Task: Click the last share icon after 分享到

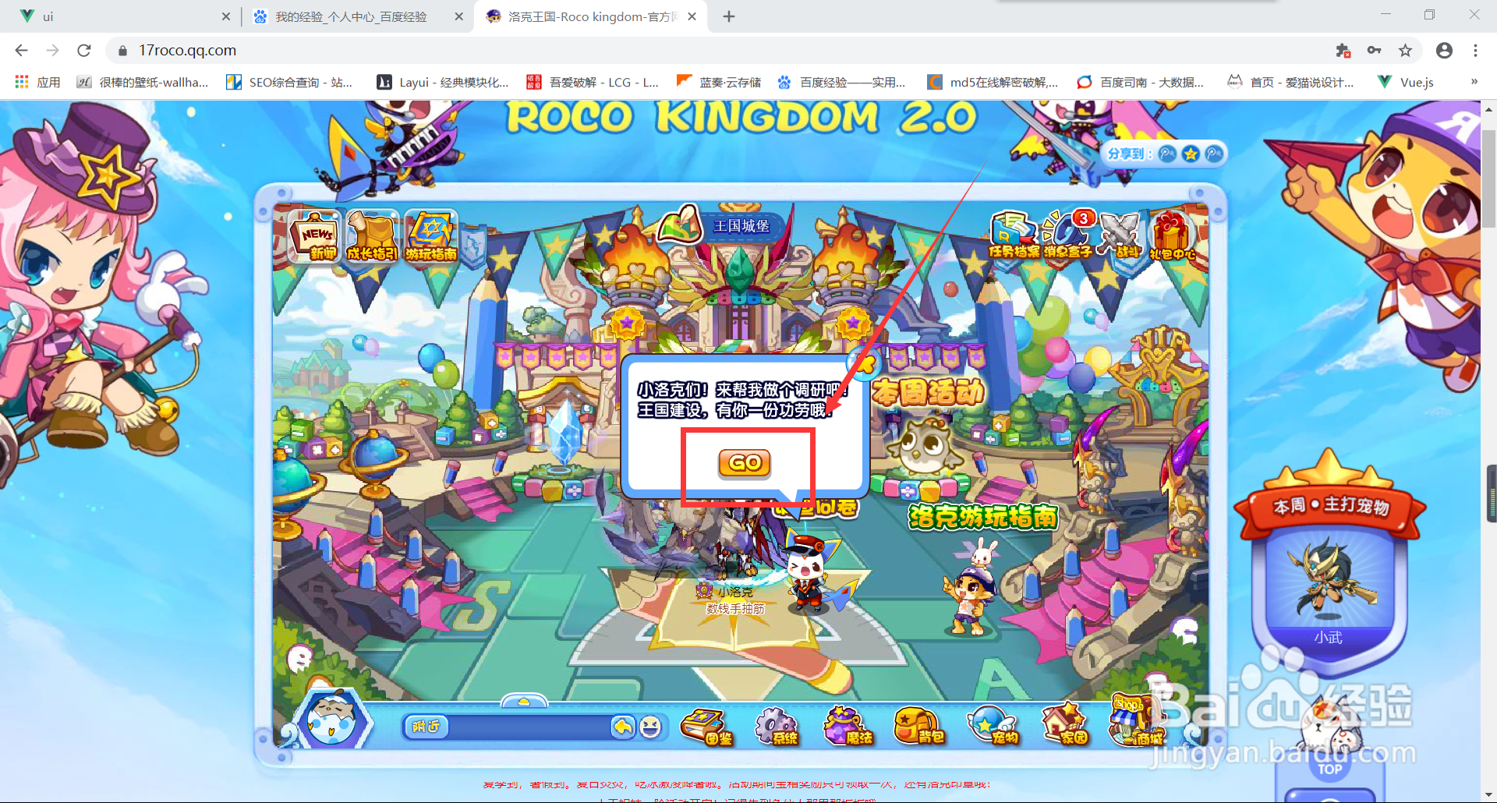Action: click(1214, 154)
